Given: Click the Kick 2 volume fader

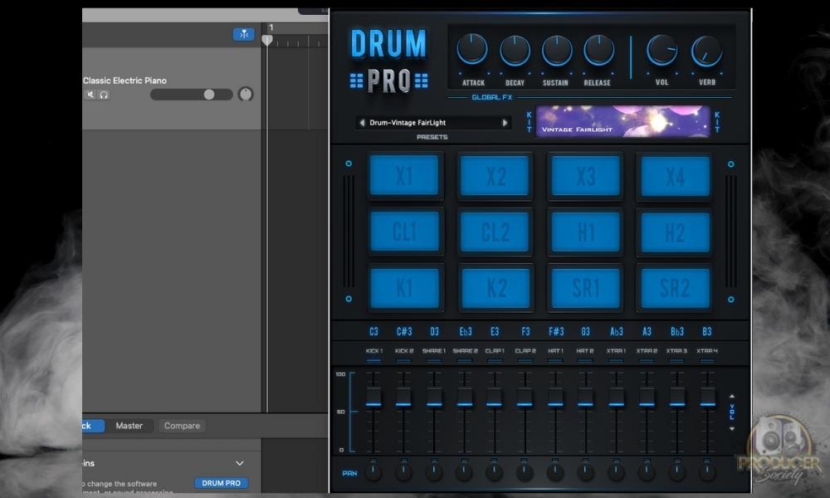Looking at the screenshot, I should point(403,397).
